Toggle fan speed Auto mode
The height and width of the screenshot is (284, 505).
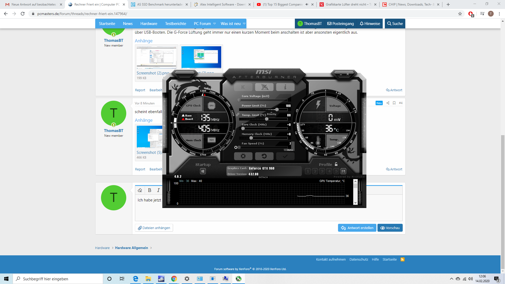pos(290,150)
